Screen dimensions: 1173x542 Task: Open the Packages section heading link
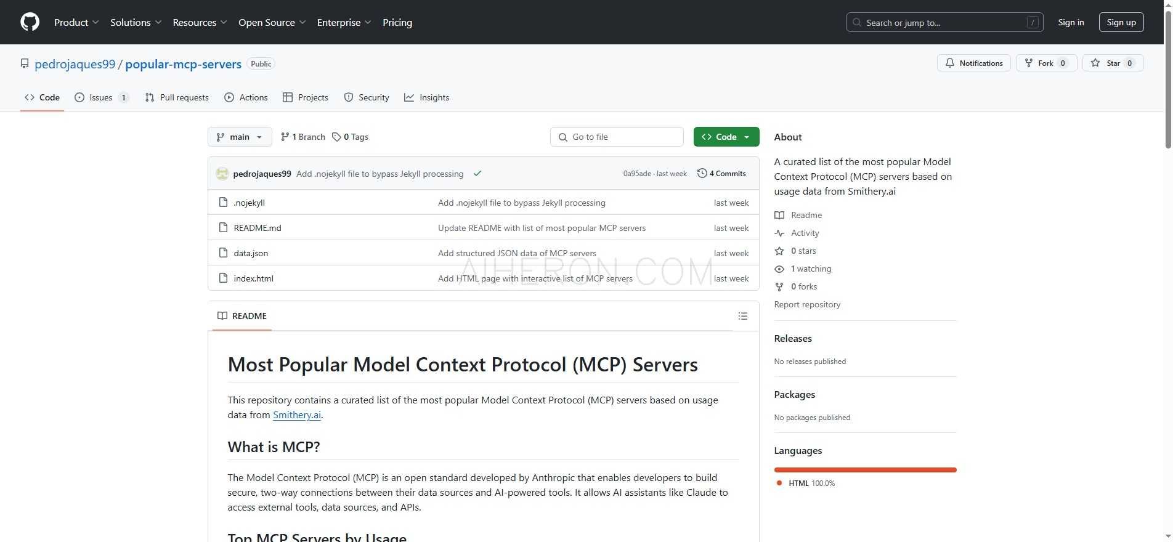(795, 394)
